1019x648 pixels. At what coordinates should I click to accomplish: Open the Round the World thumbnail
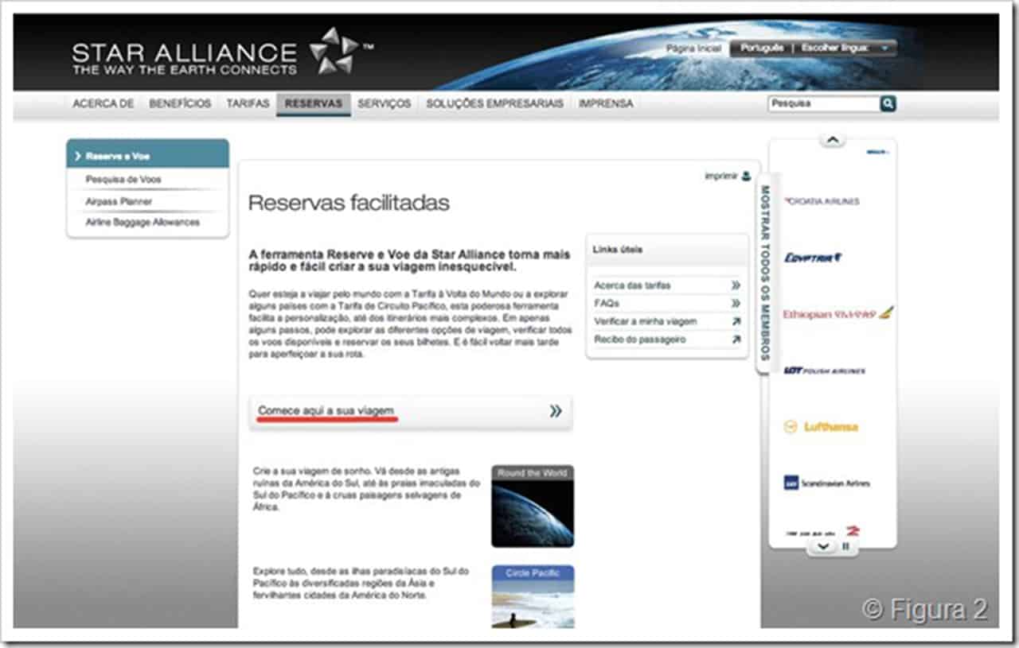point(533,506)
